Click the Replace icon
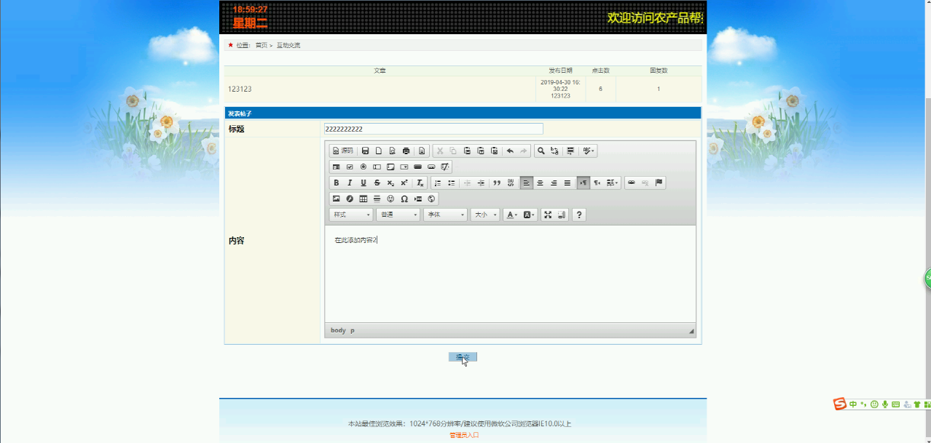The width and height of the screenshot is (931, 443). [x=554, y=151]
